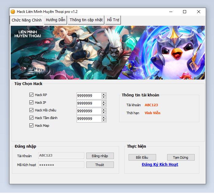Untick the Hack Map checkbox
The width and height of the screenshot is (214, 194).
31,126
